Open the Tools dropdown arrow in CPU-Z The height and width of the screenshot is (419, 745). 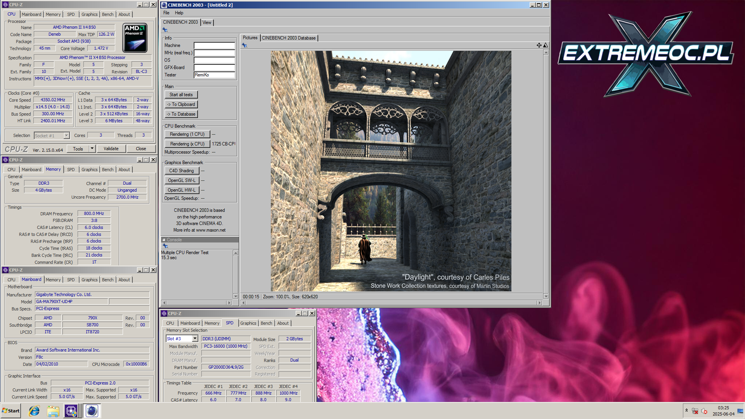(92, 149)
